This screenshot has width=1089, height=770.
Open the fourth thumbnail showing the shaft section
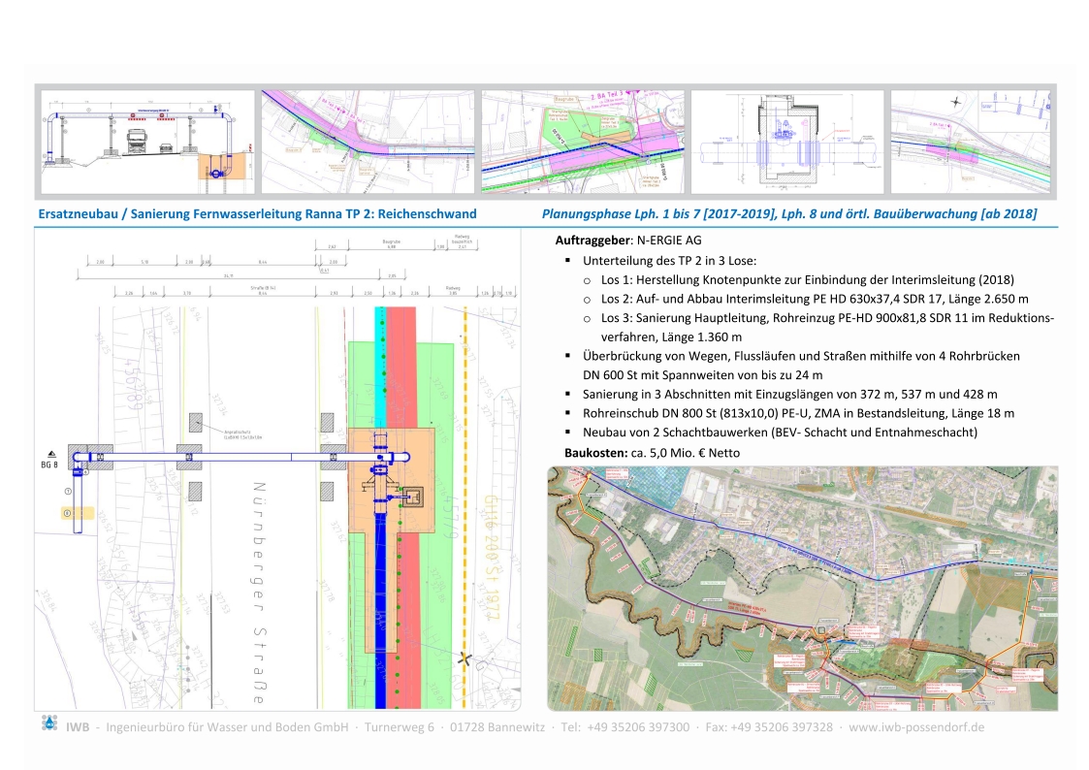786,143
